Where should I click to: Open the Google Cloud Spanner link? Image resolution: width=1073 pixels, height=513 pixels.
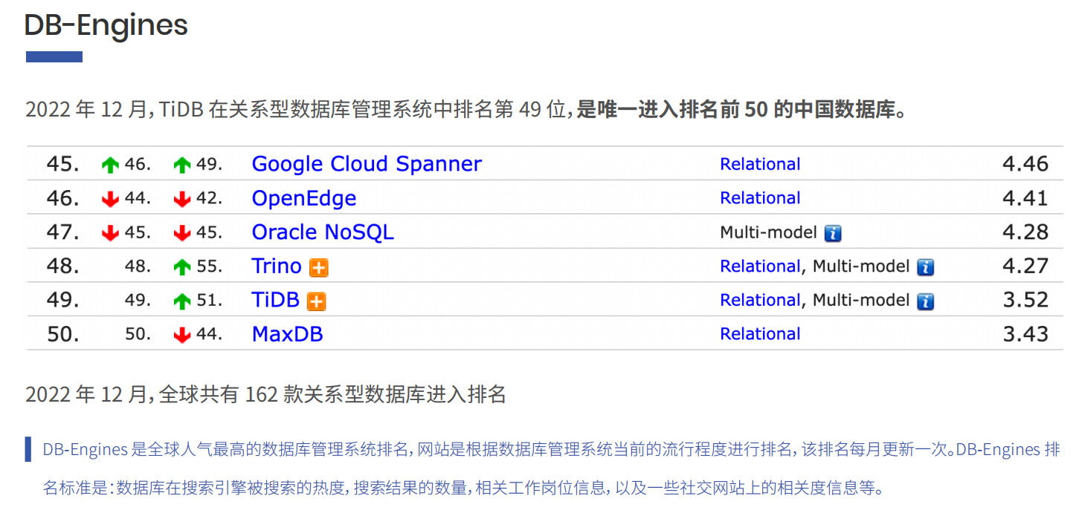pos(367,164)
